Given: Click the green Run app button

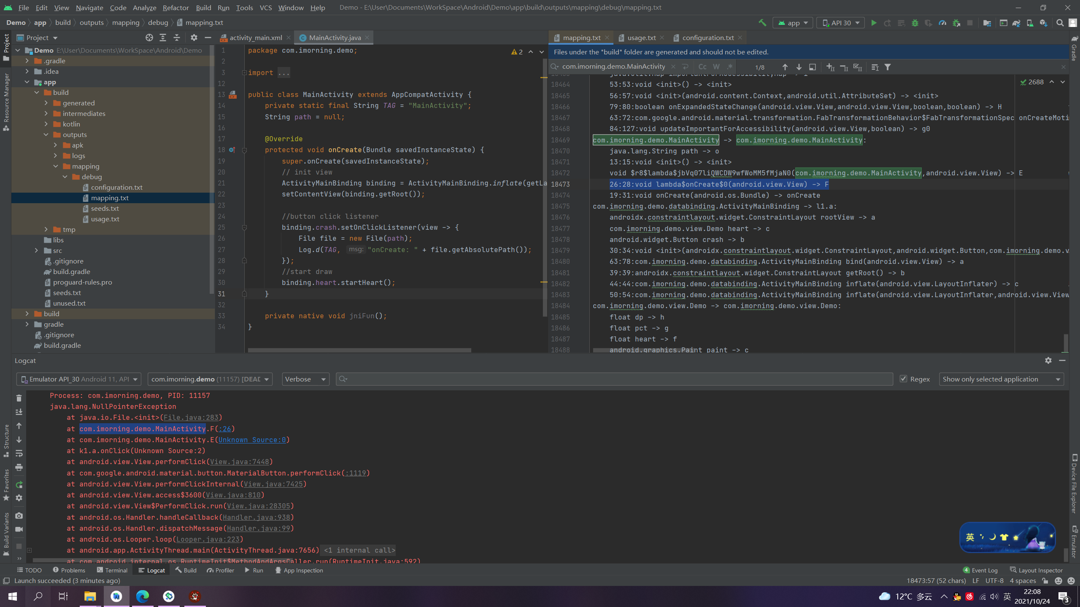Looking at the screenshot, I should (874, 23).
